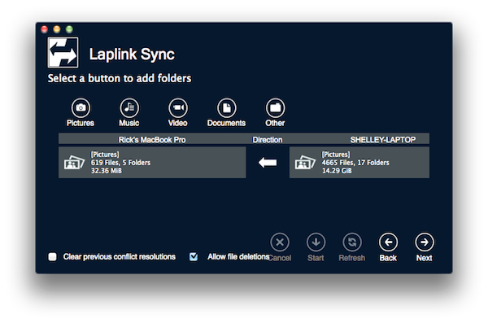This screenshot has width=488, height=323.
Task: Select the Direction column header
Action: 268,140
